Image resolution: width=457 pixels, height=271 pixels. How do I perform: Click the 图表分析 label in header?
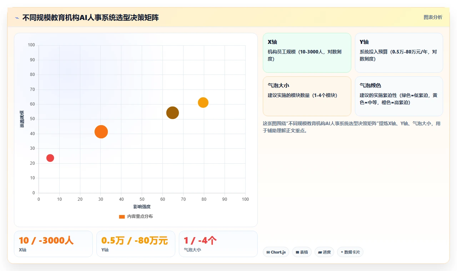433,17
